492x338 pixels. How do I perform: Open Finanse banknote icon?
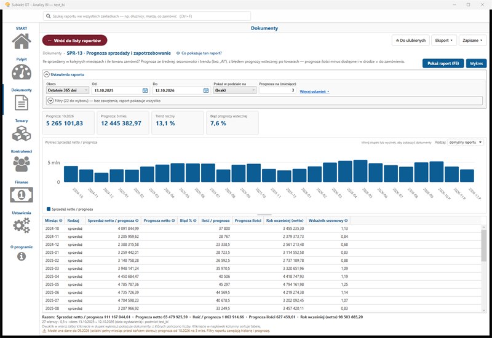coord(22,195)
